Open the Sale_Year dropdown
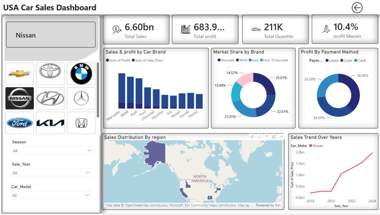The height and width of the screenshot is (215, 380). click(x=51, y=173)
